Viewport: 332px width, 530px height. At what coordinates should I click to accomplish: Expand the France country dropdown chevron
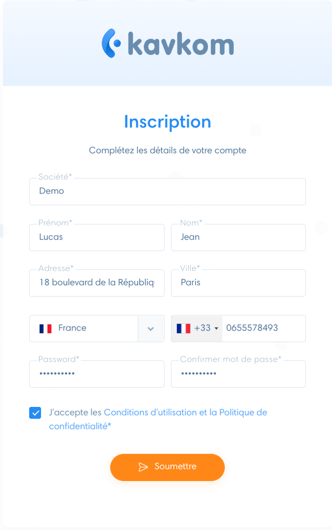pyautogui.click(x=151, y=329)
